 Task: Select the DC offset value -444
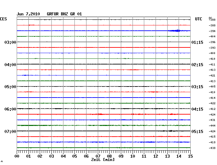click(212, 126)
